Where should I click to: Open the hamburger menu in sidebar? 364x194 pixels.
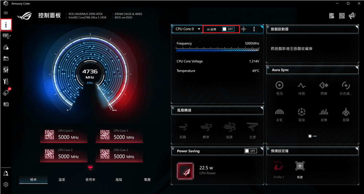pos(6,13)
